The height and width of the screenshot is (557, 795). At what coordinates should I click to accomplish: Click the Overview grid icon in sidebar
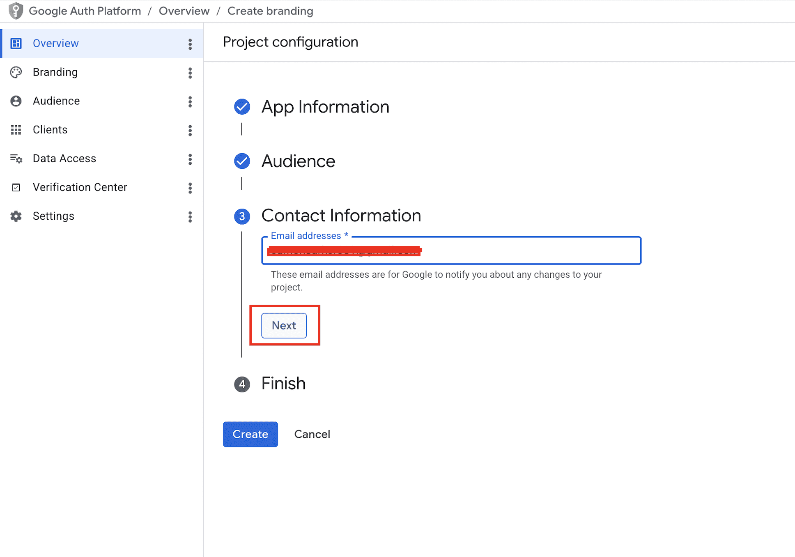[16, 44]
